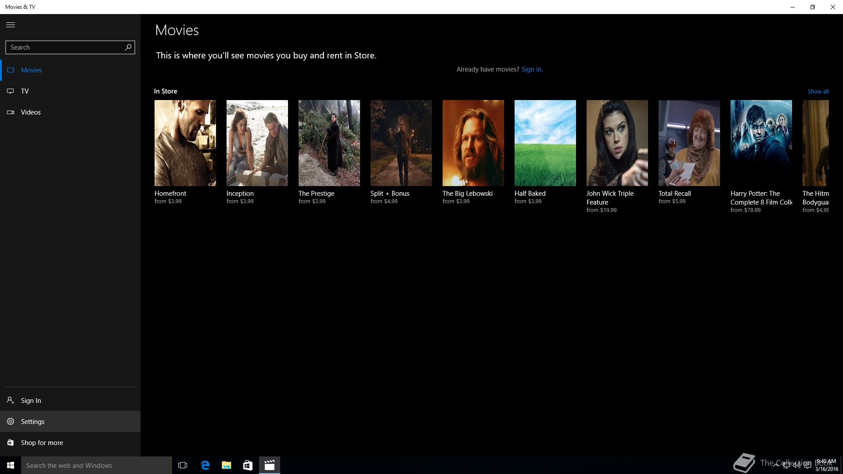The image size is (843, 474).
Task: Open the Homefront movie poster
Action: click(185, 143)
